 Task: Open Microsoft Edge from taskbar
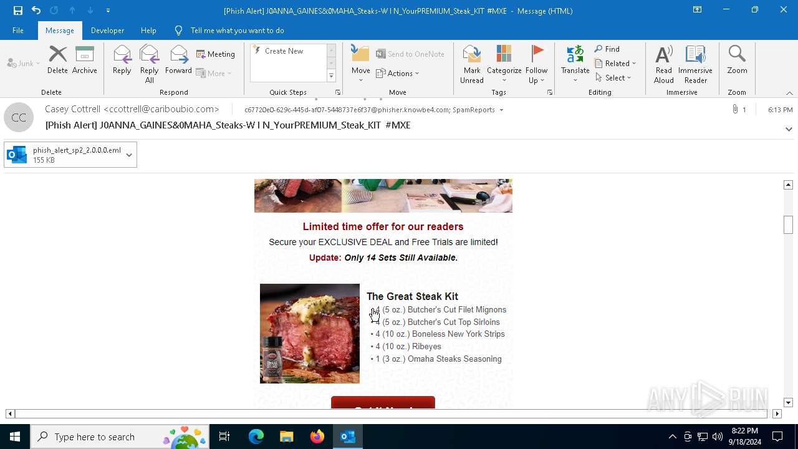(x=256, y=437)
